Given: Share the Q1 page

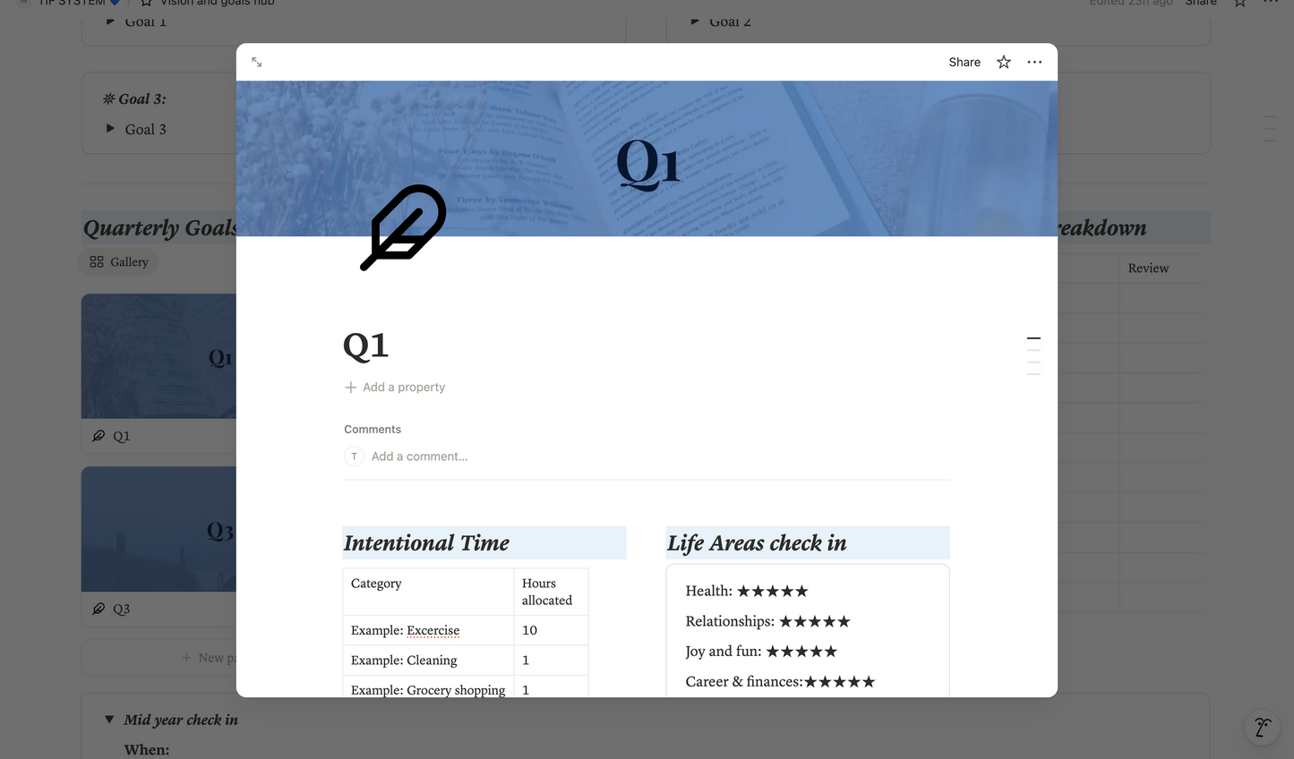Looking at the screenshot, I should [x=964, y=63].
